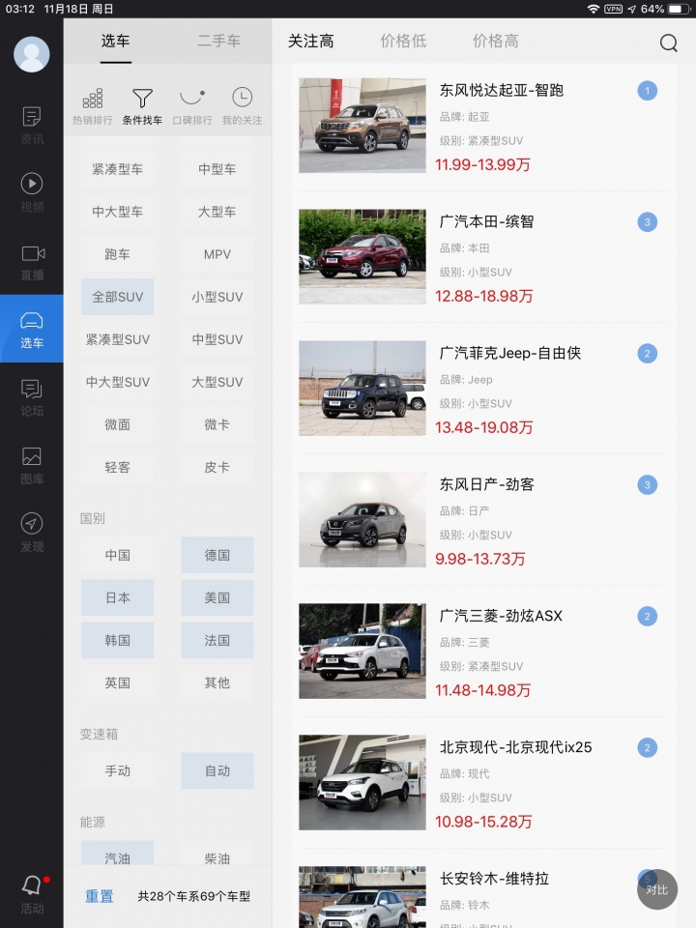Select country filter 英国
This screenshot has width=696, height=928.
coord(118,683)
